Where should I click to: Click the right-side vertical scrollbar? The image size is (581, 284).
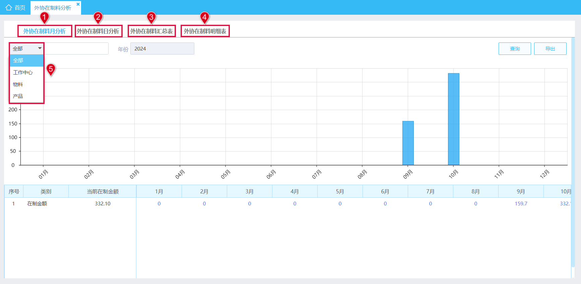[573, 152]
